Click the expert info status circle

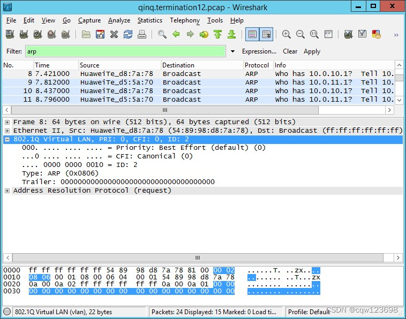tap(7, 312)
